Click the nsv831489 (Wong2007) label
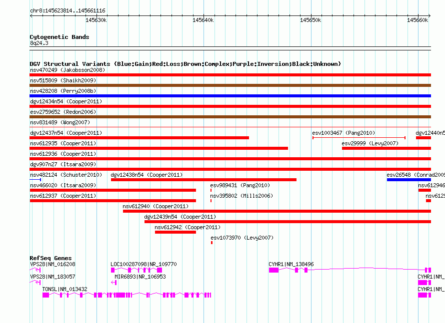 (60, 122)
